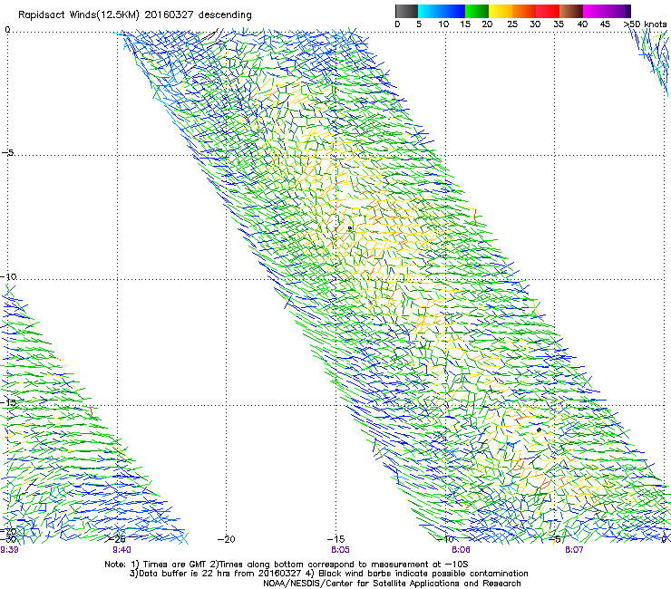Click the -10 latitude label on left axis
The image size is (671, 589).
point(8,276)
